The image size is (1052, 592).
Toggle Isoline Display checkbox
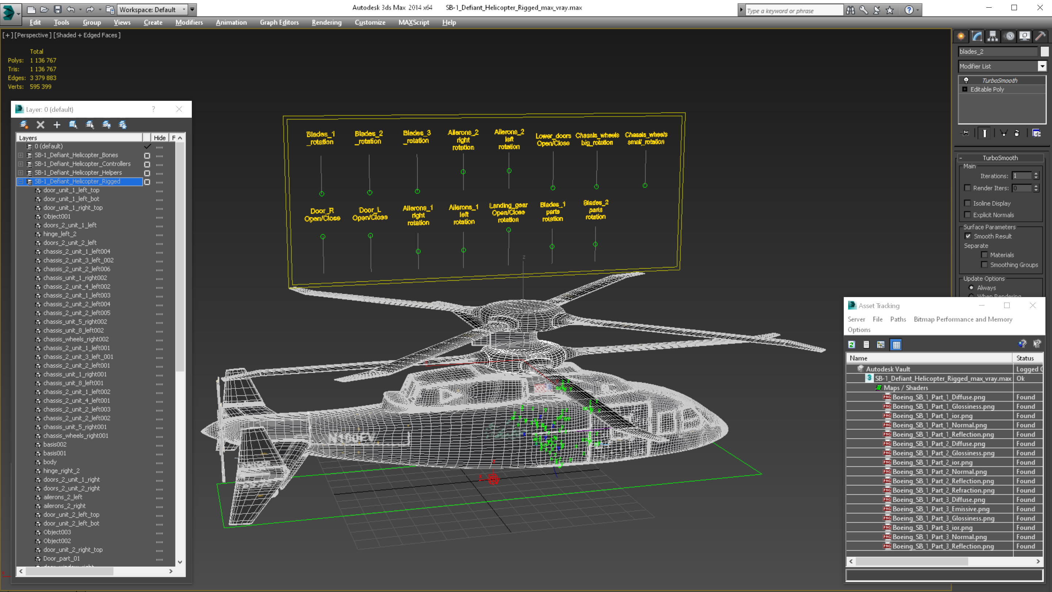(967, 203)
